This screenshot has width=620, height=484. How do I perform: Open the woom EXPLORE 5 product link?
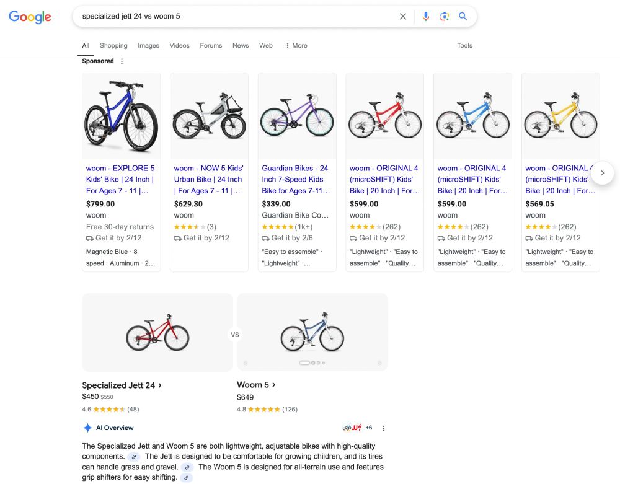click(121, 179)
